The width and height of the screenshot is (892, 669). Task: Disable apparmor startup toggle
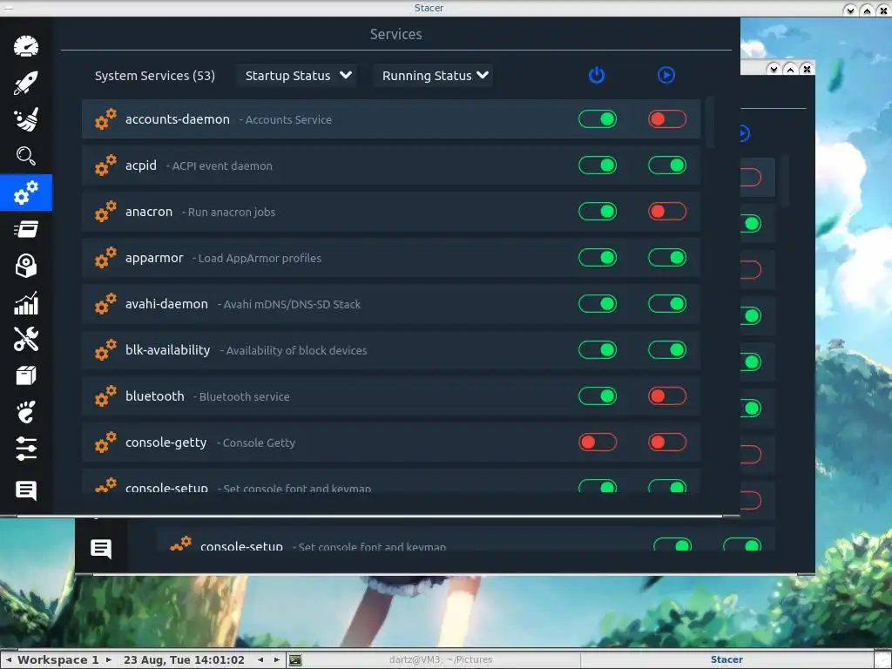tap(598, 257)
